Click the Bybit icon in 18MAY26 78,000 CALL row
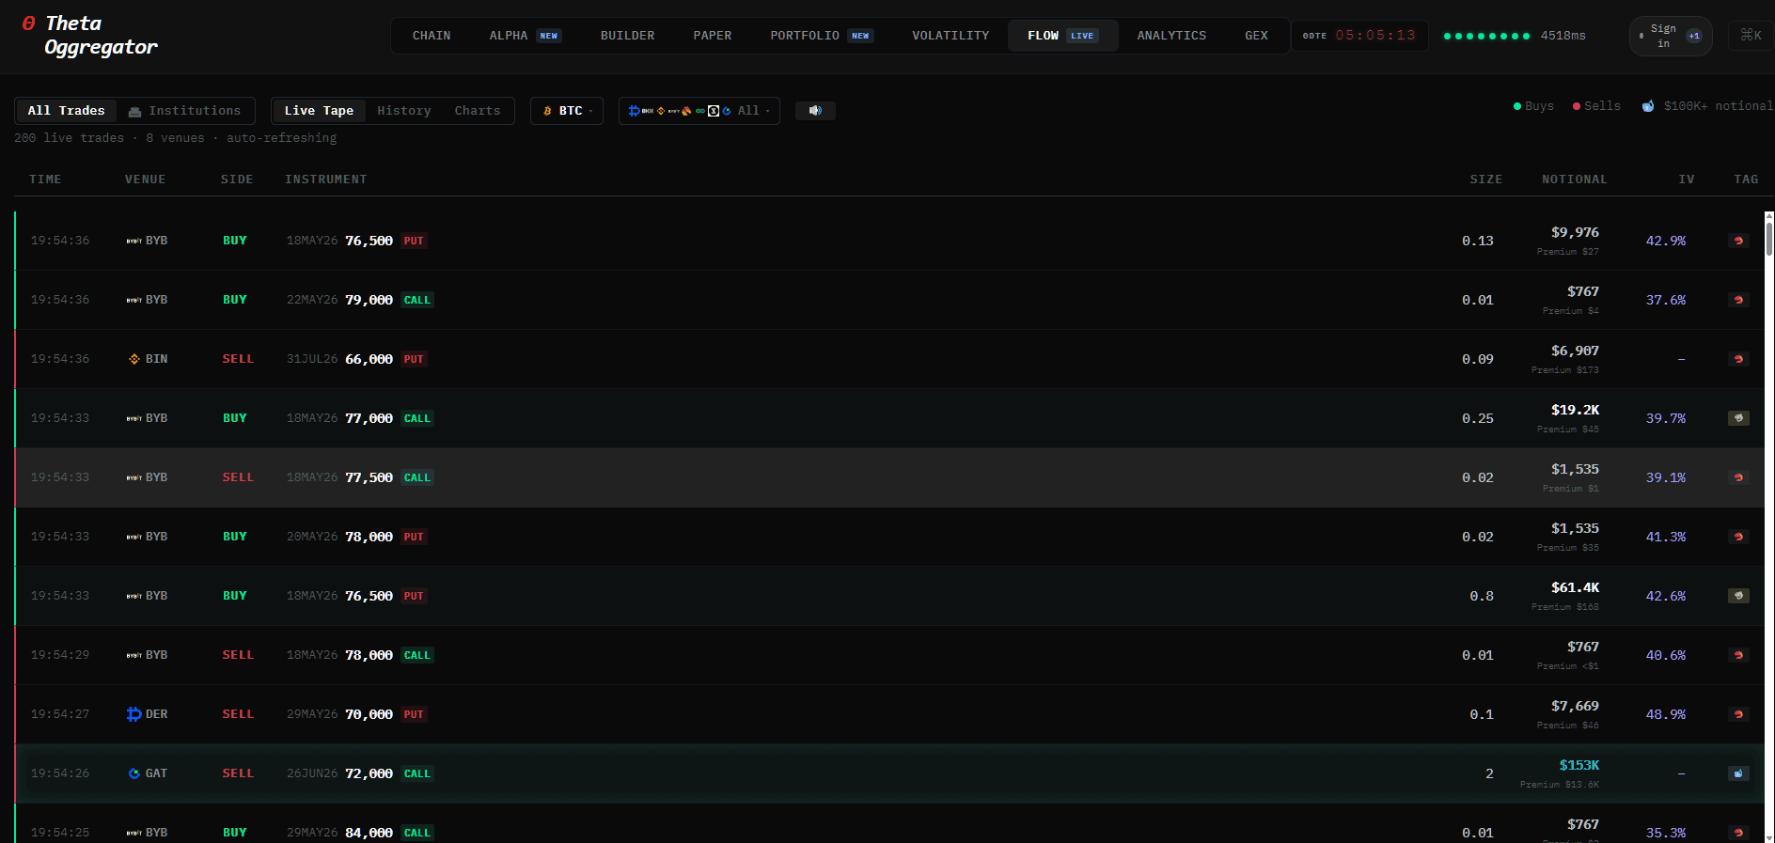Viewport: 1775px width, 843px height. click(134, 655)
